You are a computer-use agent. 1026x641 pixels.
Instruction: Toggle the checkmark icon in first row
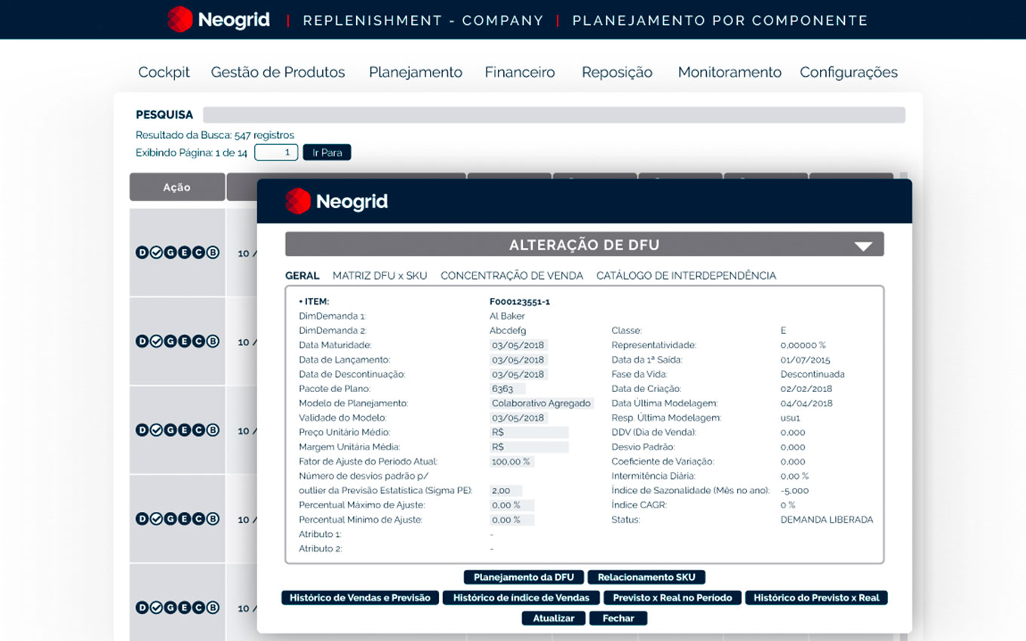(156, 253)
